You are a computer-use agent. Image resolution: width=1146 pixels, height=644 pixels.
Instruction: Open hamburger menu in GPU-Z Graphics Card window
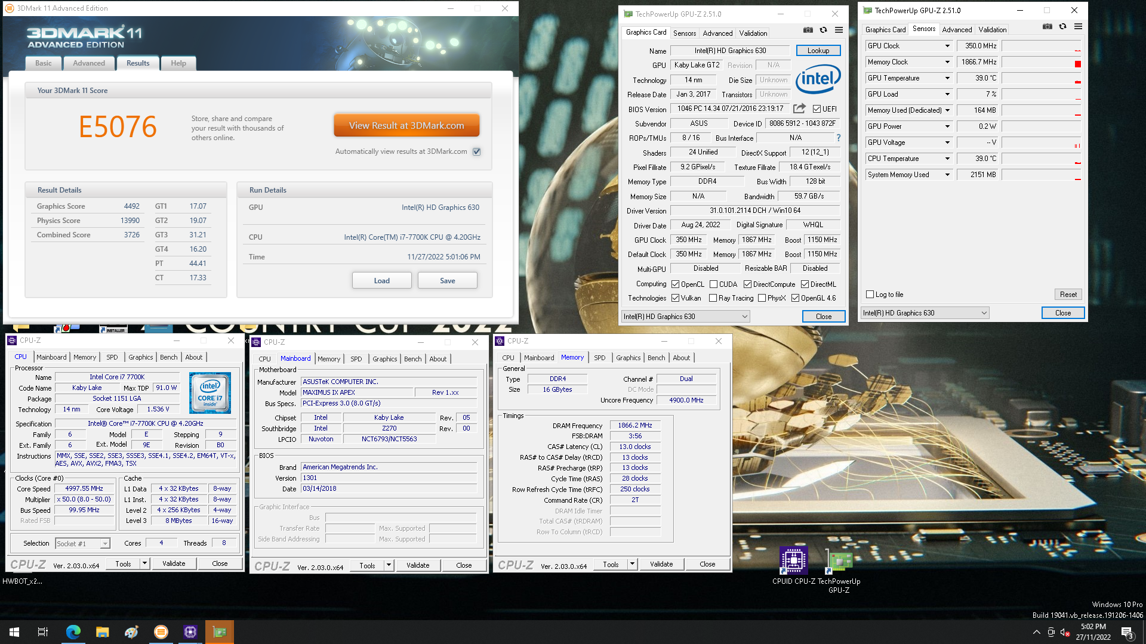click(839, 30)
